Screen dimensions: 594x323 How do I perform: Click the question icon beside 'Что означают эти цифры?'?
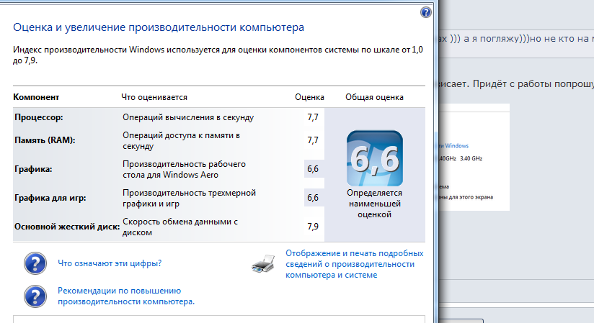(x=35, y=263)
